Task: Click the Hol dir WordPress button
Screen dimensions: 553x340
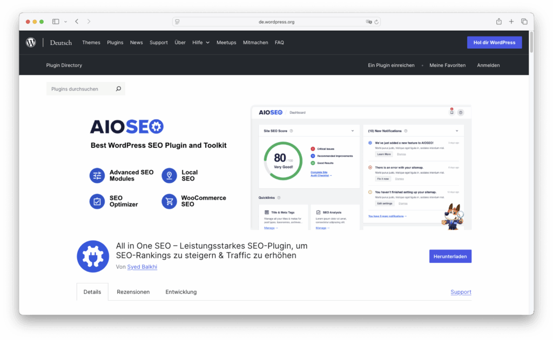Action: (494, 42)
